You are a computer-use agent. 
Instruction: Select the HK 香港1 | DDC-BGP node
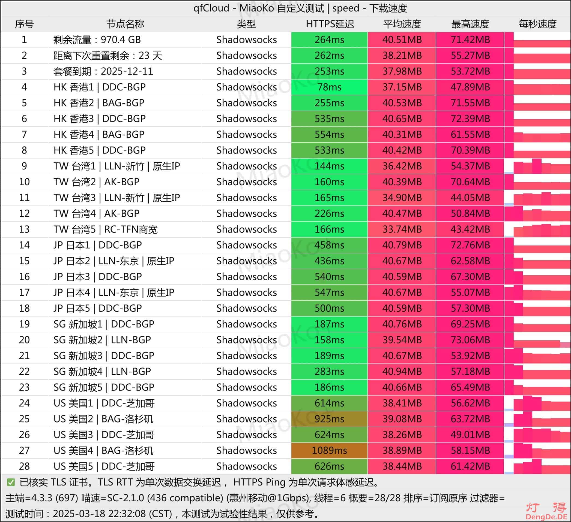99,87
